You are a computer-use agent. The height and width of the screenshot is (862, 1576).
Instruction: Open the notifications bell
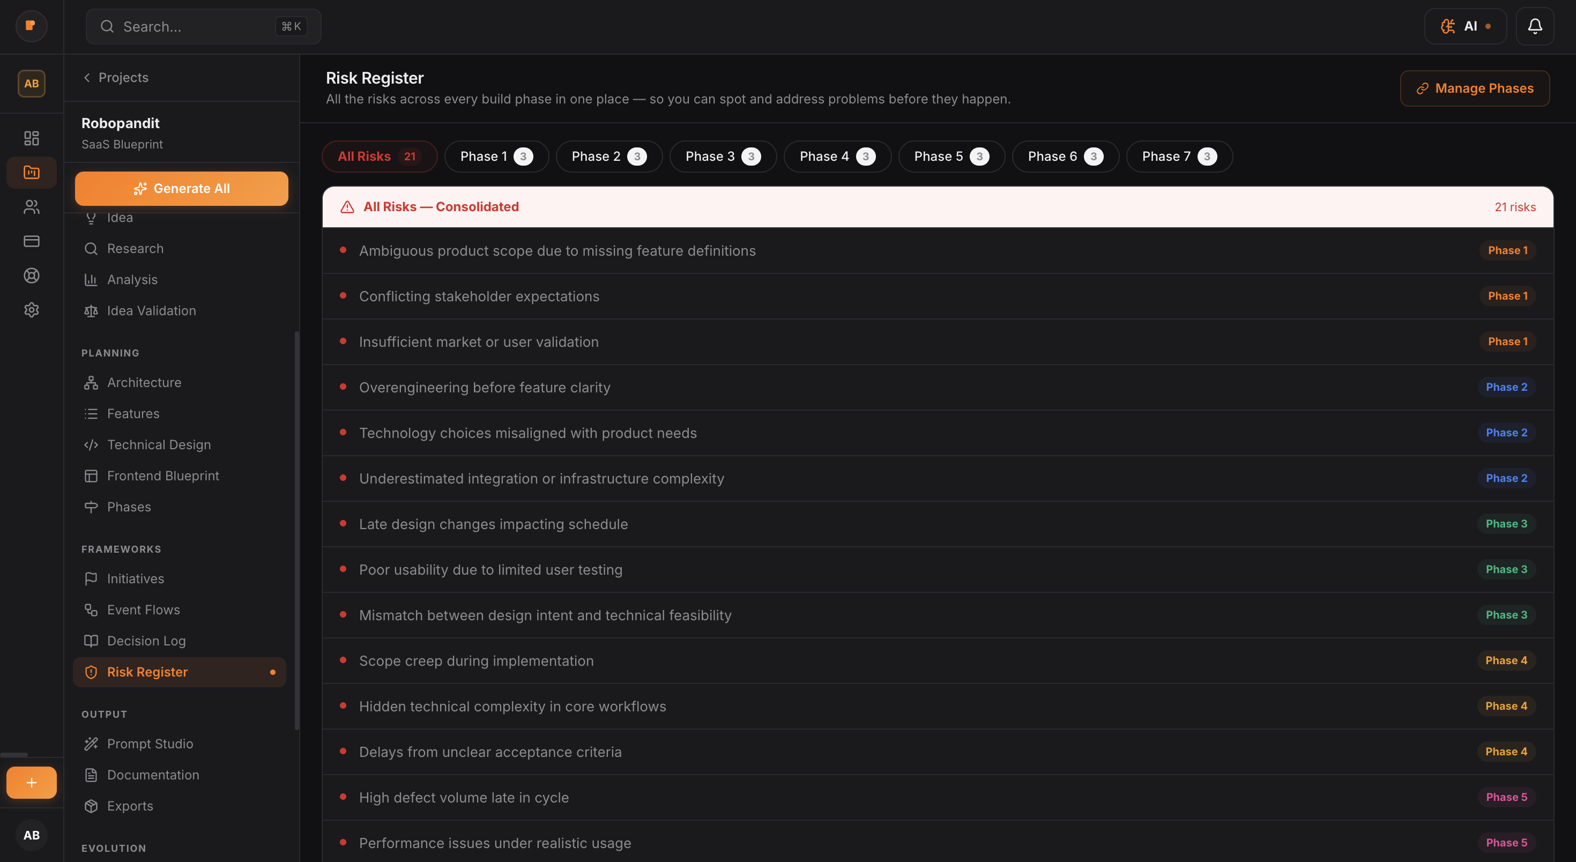point(1535,26)
